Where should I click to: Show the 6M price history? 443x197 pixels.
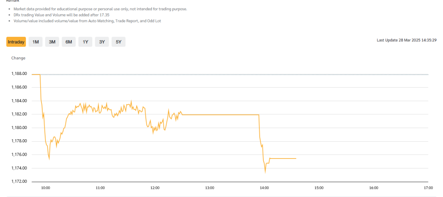pyautogui.click(x=69, y=42)
